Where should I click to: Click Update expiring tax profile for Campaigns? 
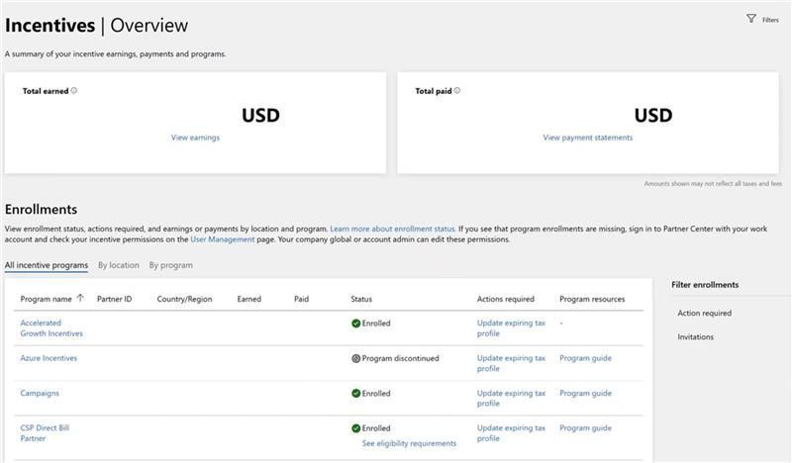coord(511,398)
